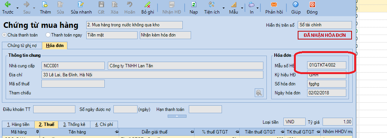Click the ĐÃ NHẬN HÓA ĐƠN button
Viewport: 387px width, 138px height.
click(324, 35)
